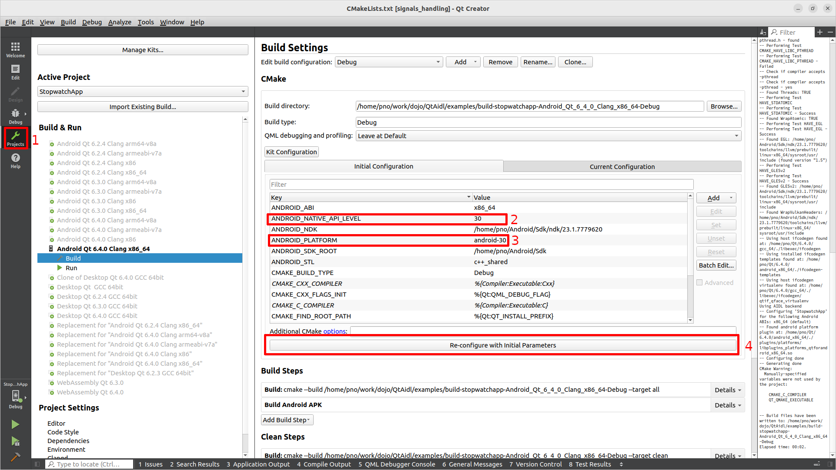Click the CMake options link
This screenshot has height=470, width=836.
click(x=334, y=331)
